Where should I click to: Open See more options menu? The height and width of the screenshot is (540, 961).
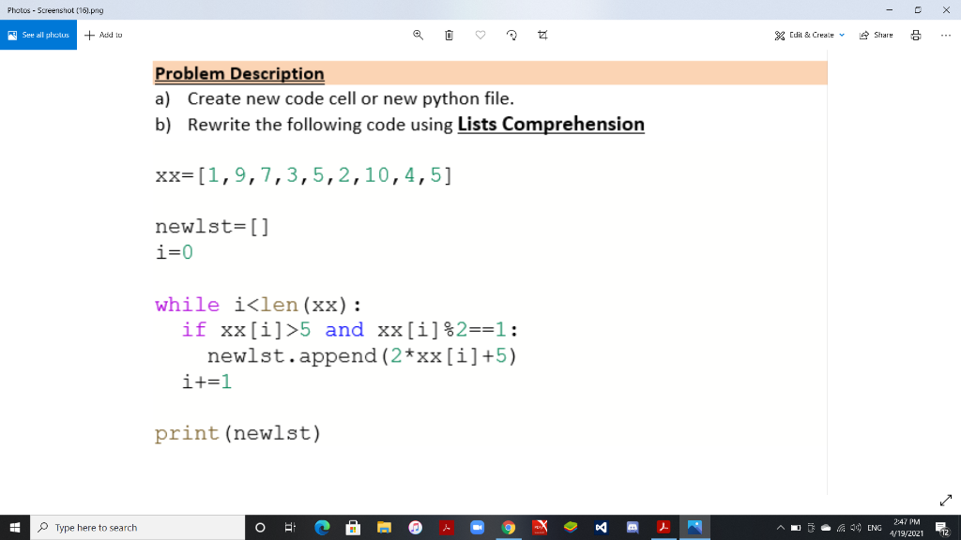click(x=946, y=35)
